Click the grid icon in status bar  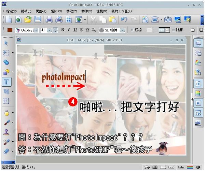click(x=155, y=167)
